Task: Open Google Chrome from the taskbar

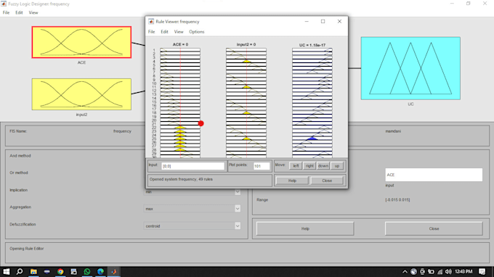Action: [60, 272]
